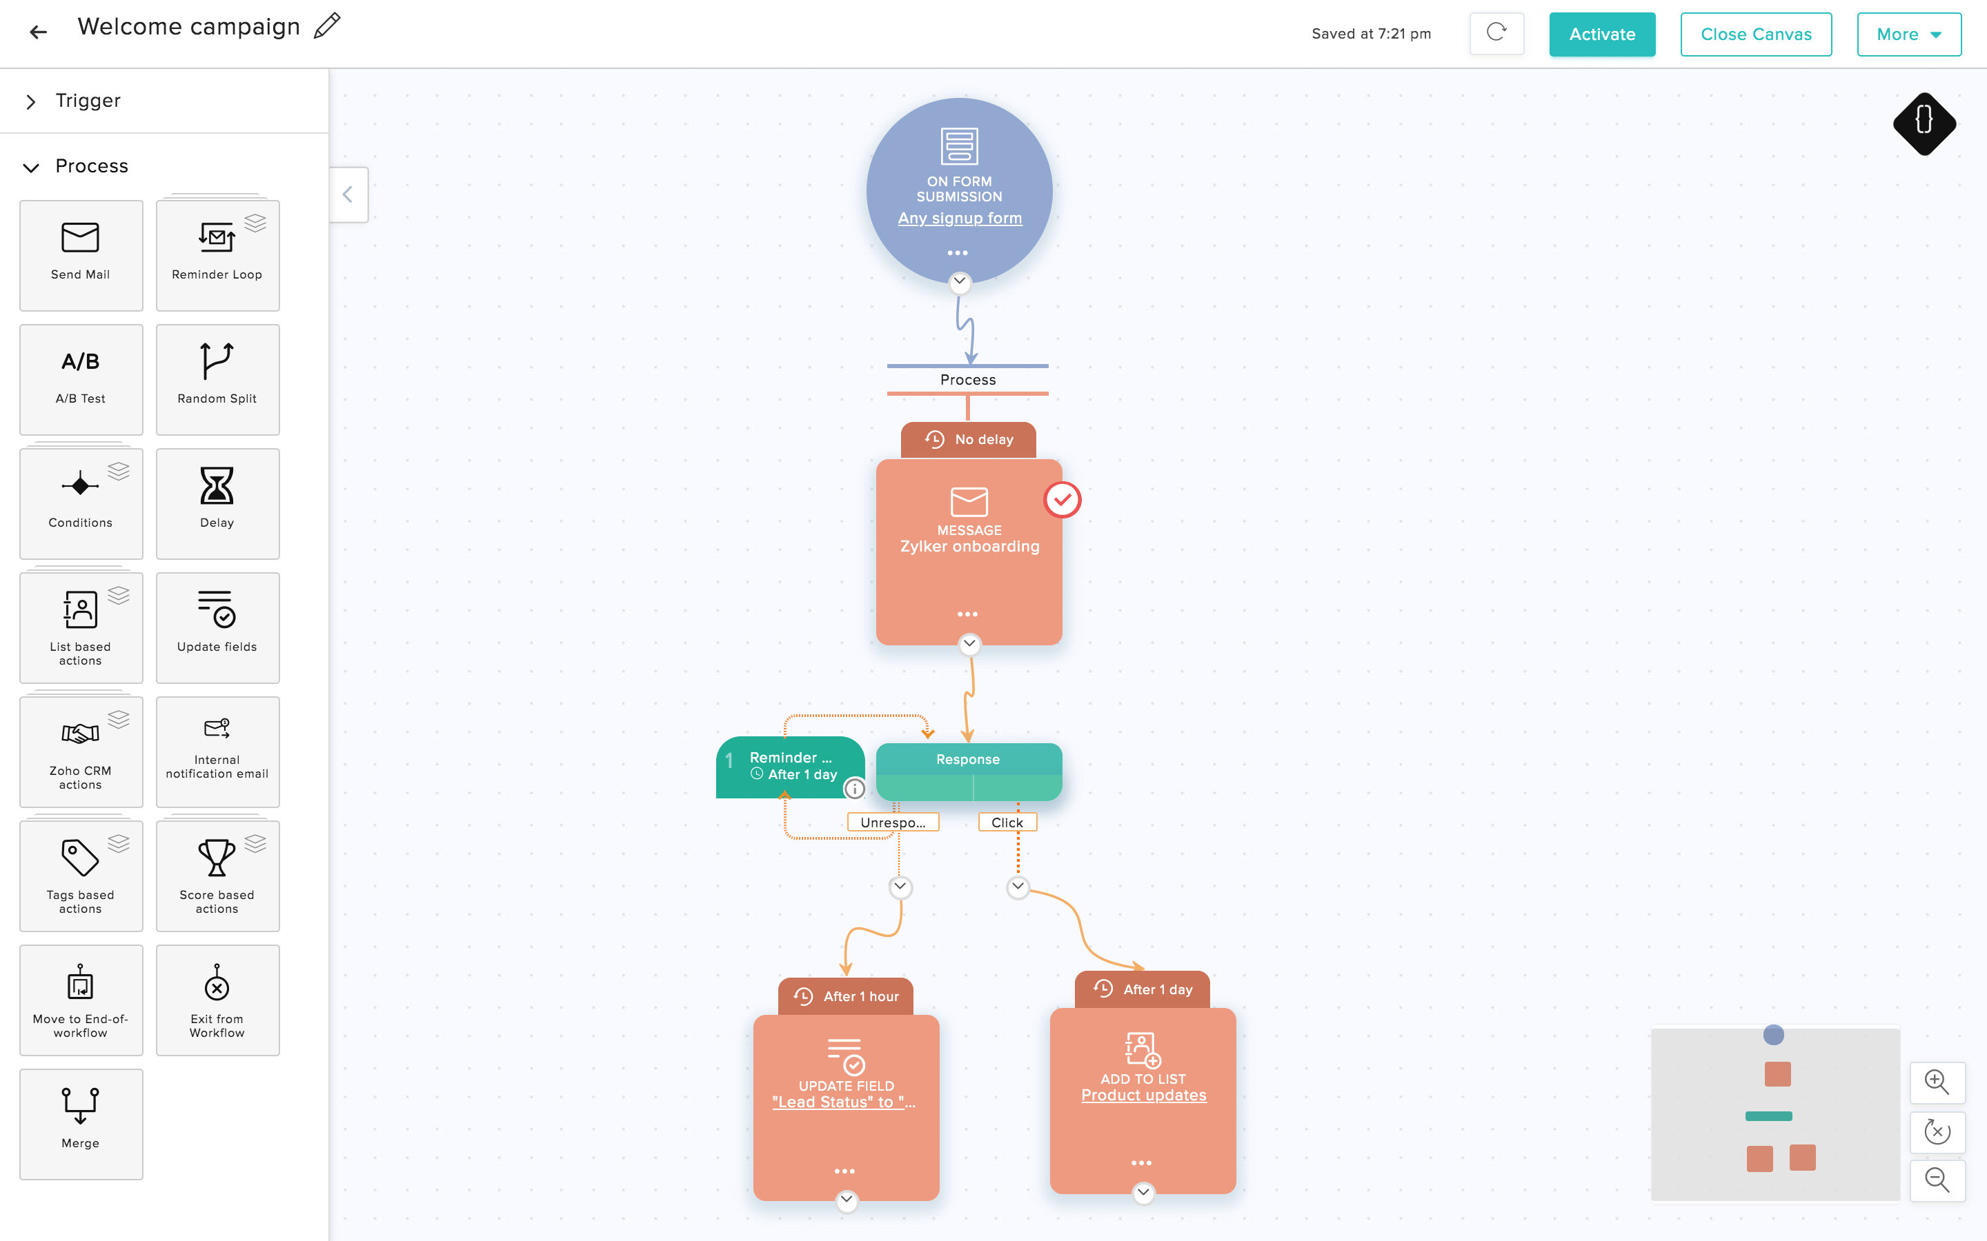Click the canvas minimap overview

click(x=1775, y=1113)
